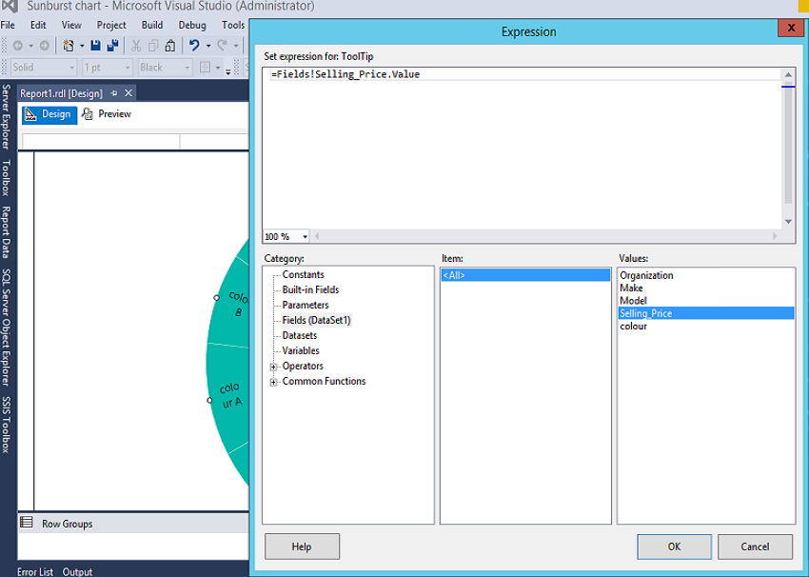Open the Error List bottom tab
Viewport: 809px width, 577px height.
tap(35, 571)
